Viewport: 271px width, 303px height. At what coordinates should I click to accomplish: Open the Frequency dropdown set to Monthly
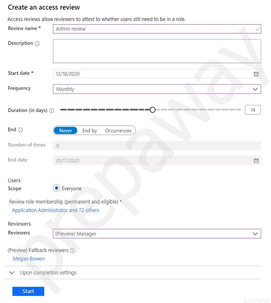pyautogui.click(x=157, y=89)
